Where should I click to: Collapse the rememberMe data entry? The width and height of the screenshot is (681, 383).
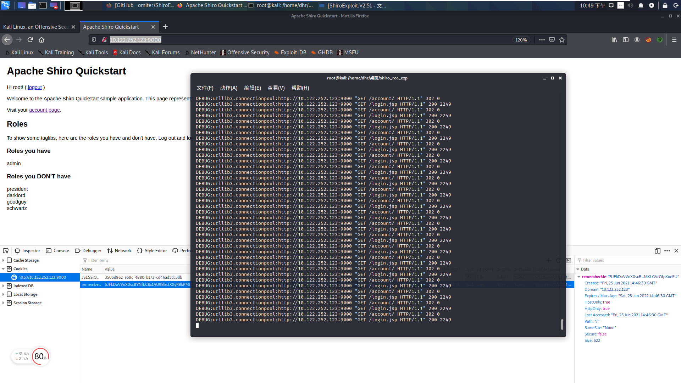pos(579,277)
